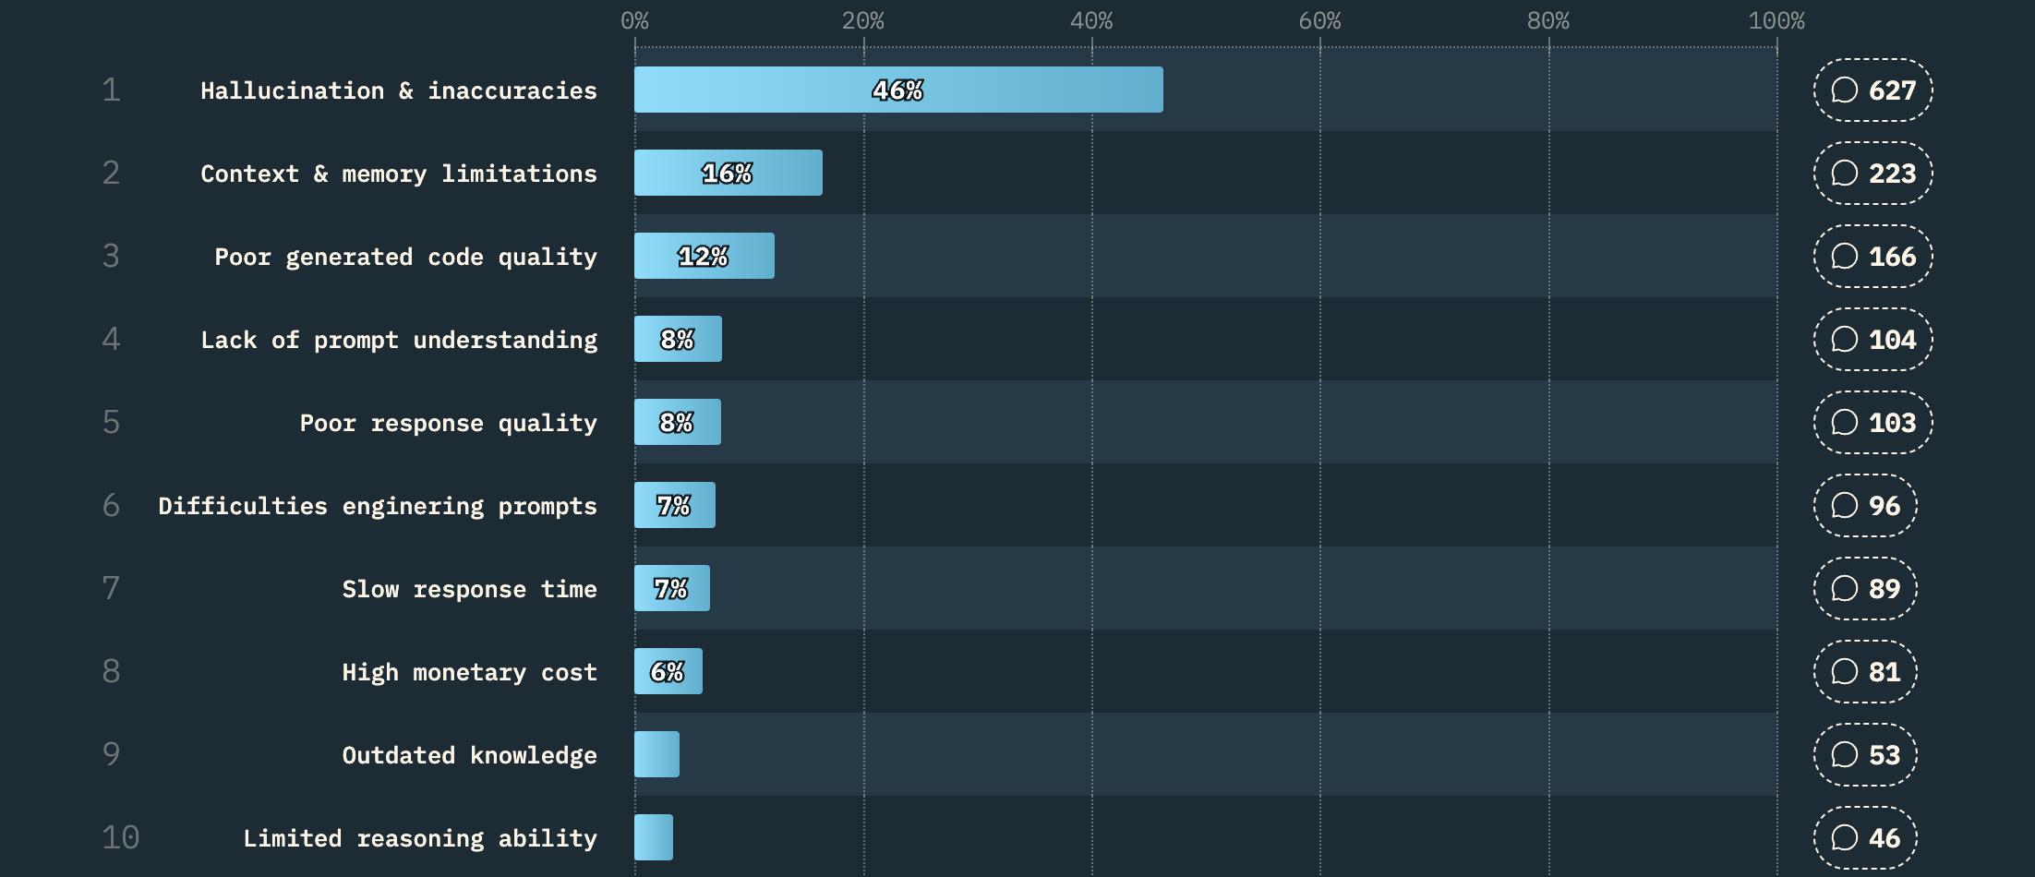Click the comment icon beside 627

coord(1844,90)
